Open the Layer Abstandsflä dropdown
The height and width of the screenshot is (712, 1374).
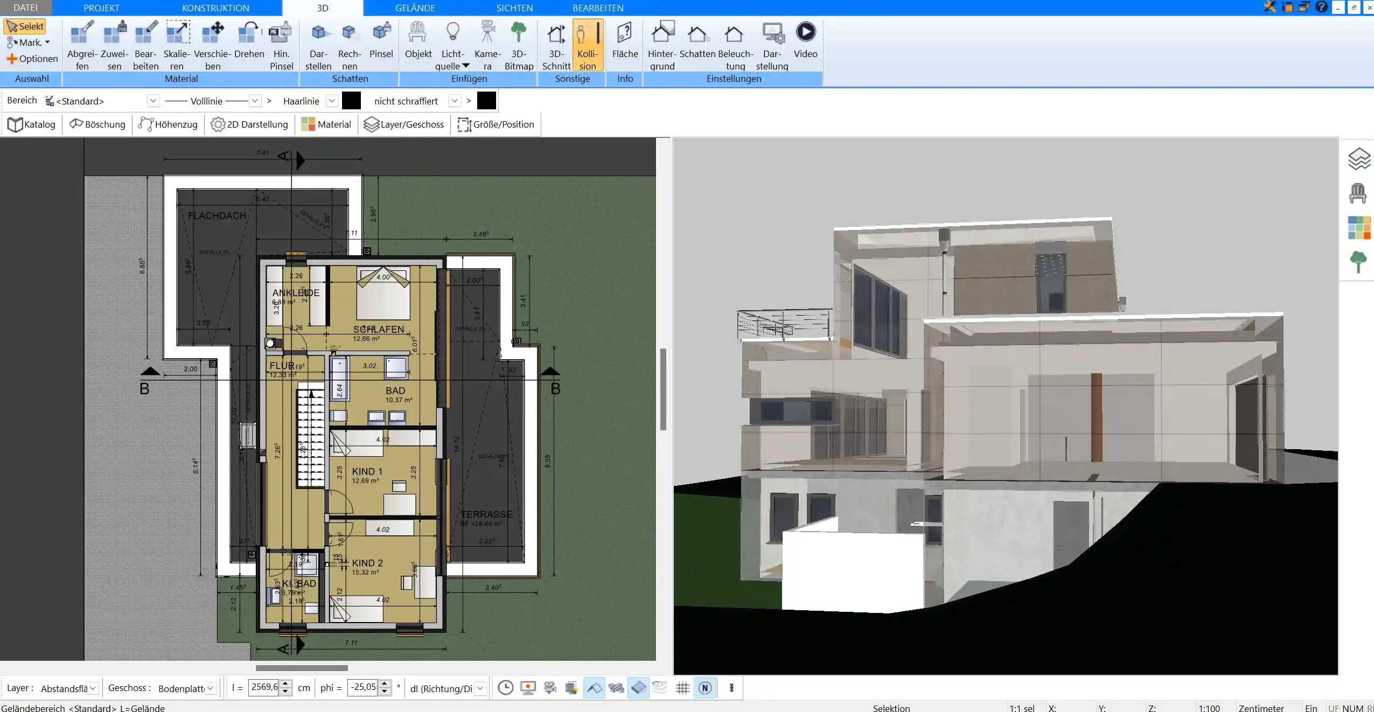[93, 688]
